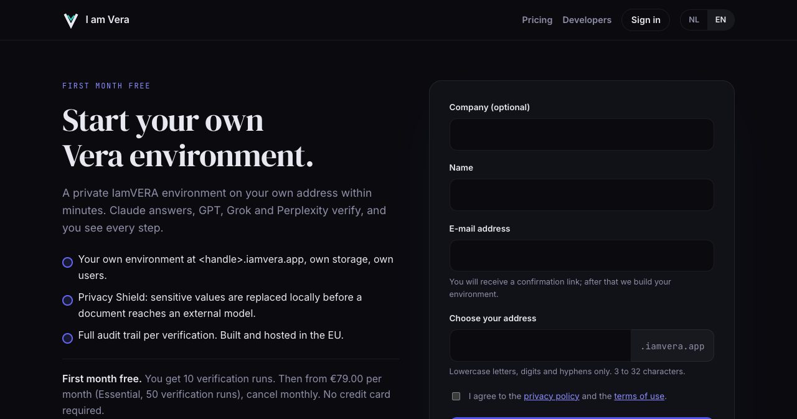Click the FIRST MONTH FREE label
Viewport: 797px width, 419px height.
(106, 86)
